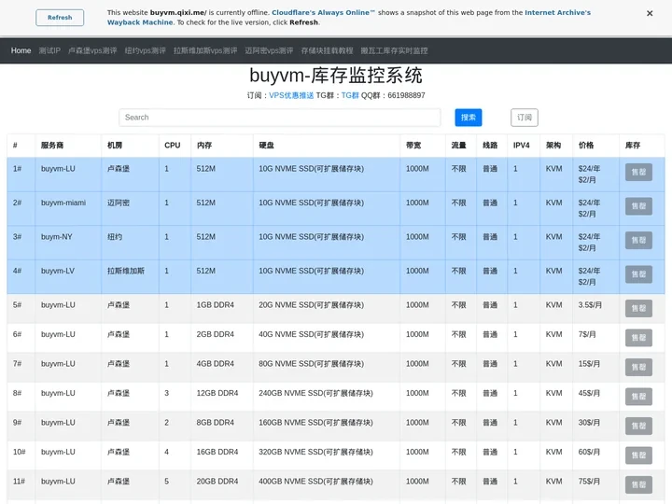Focus the Search input field
The image size is (672, 504).
[279, 118]
